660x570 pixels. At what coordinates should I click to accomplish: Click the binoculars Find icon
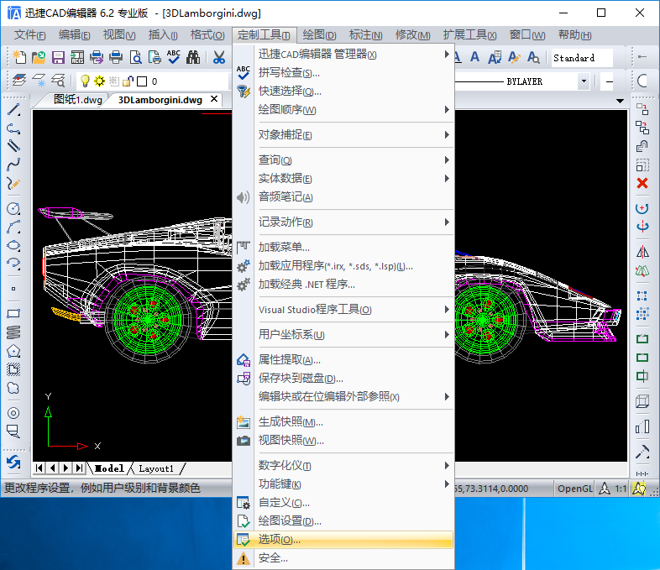click(193, 57)
